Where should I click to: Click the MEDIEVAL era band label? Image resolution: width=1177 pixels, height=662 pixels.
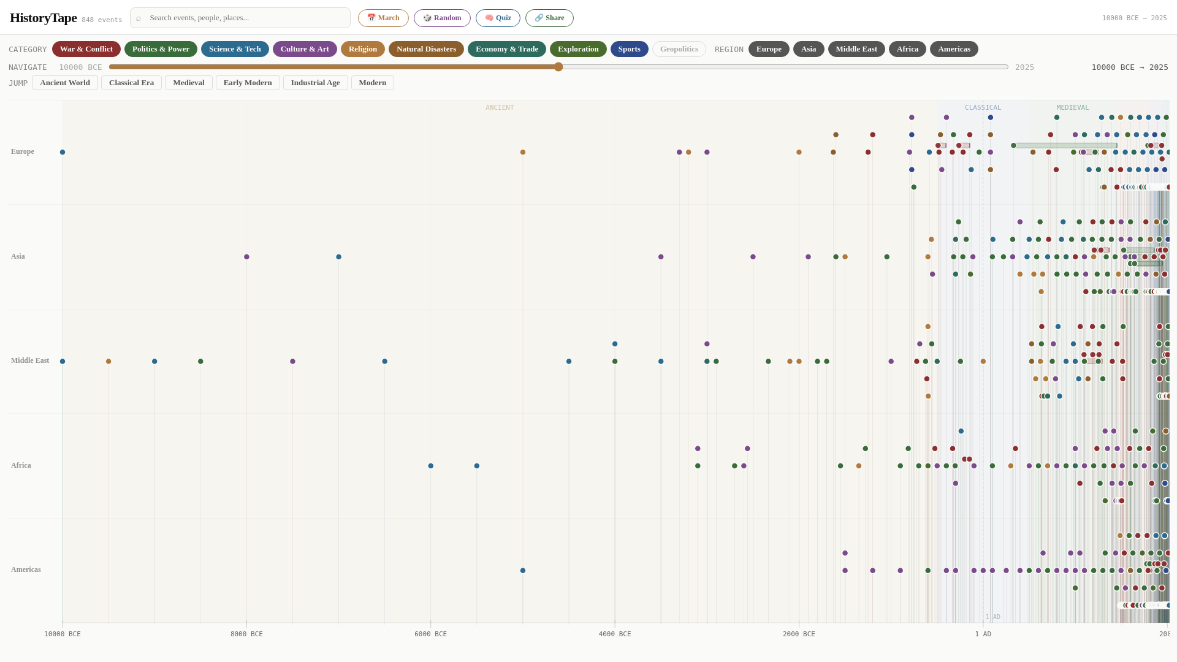1073,107
